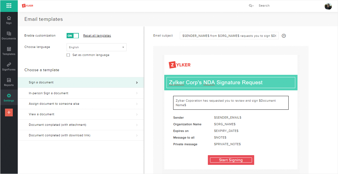Open the apps grid launcher icon

[9, 6]
